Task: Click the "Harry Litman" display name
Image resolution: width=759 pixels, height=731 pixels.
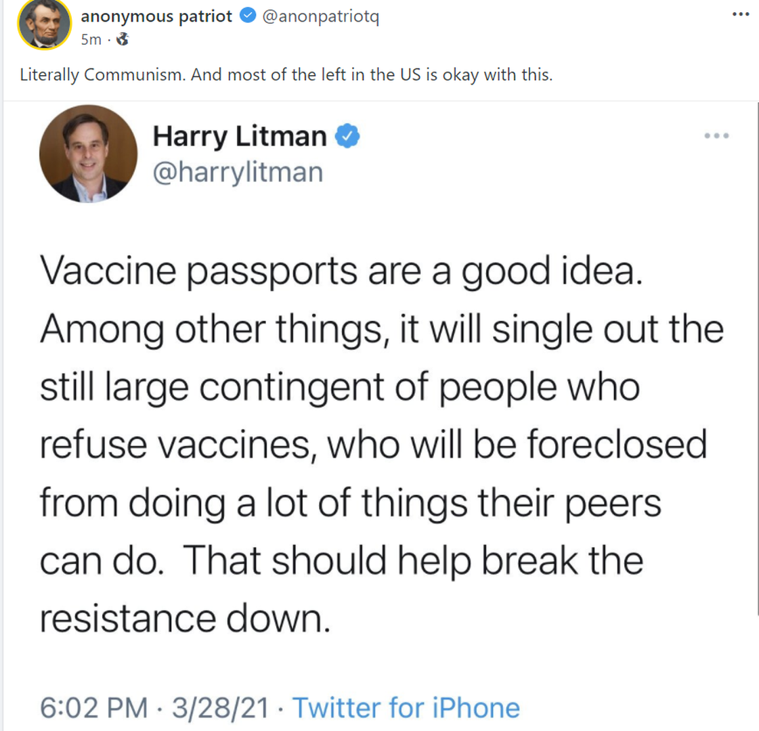Action: (x=240, y=136)
